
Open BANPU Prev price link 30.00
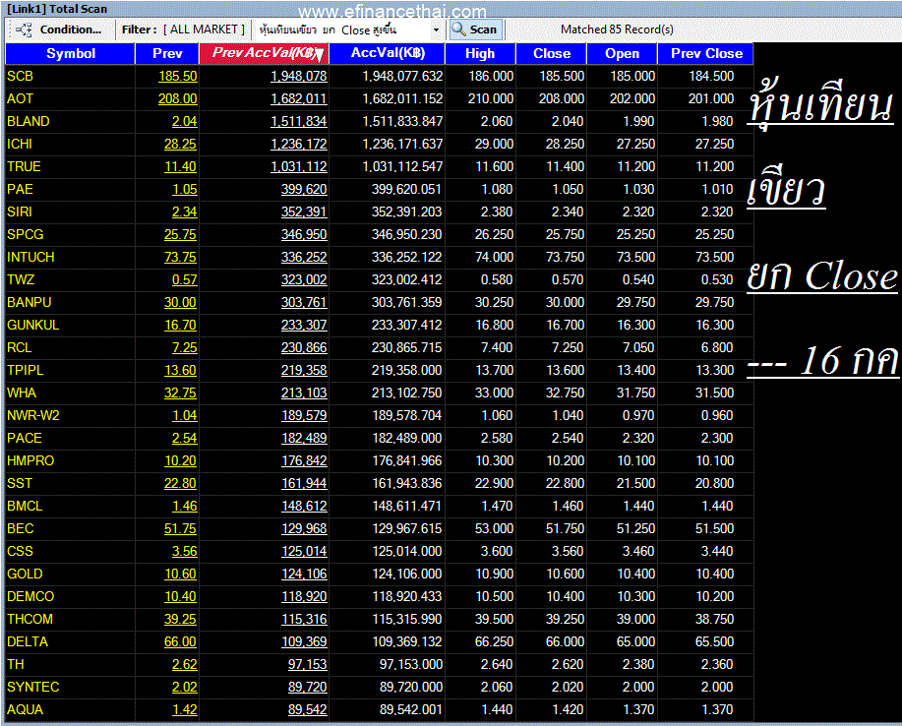pyautogui.click(x=180, y=303)
